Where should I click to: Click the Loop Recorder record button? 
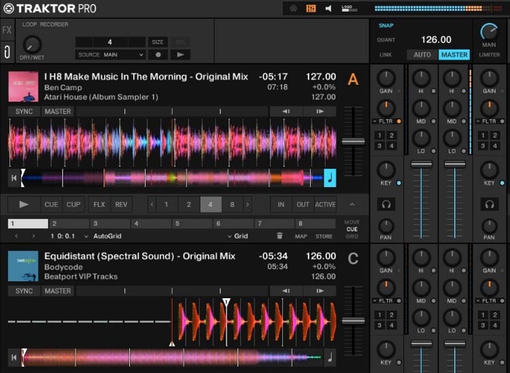[x=158, y=54]
